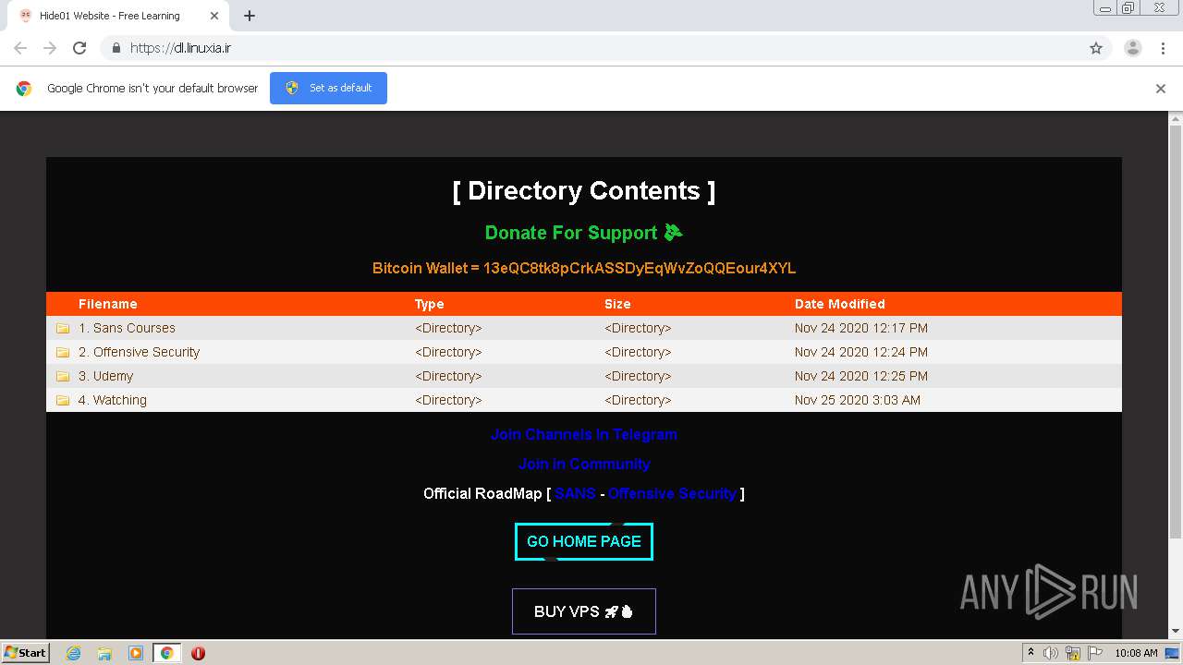Open the Action Center flag icon
Image resolution: width=1183 pixels, height=665 pixels.
(x=1093, y=653)
